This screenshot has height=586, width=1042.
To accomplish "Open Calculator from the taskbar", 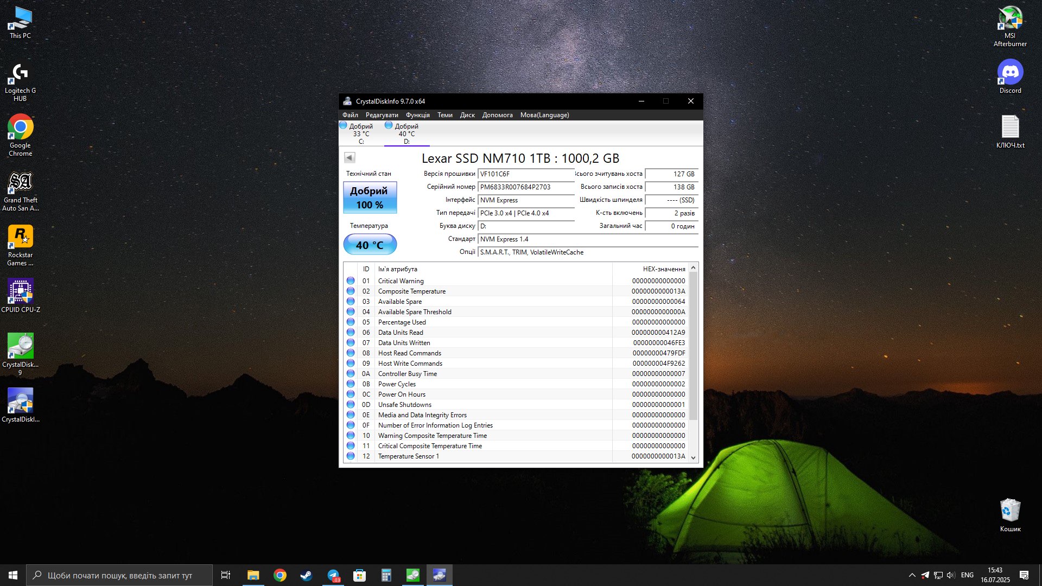I will [386, 575].
